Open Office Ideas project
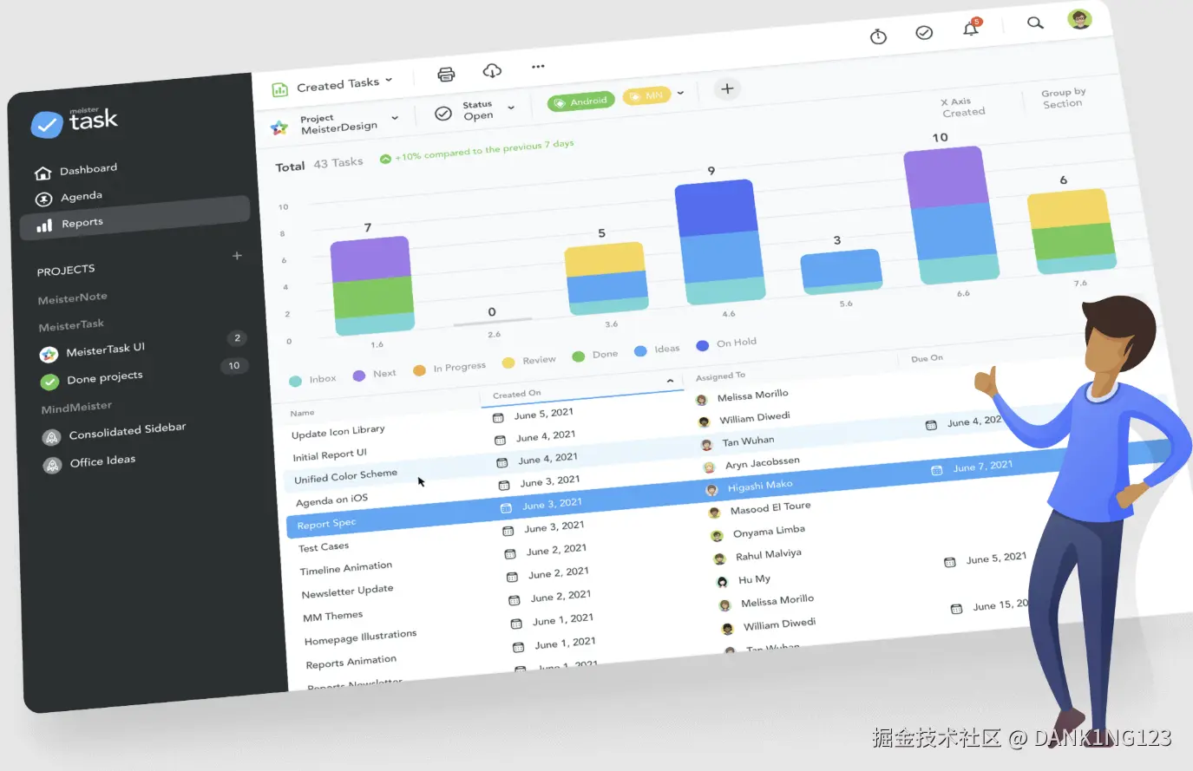The image size is (1193, 771). point(90,462)
